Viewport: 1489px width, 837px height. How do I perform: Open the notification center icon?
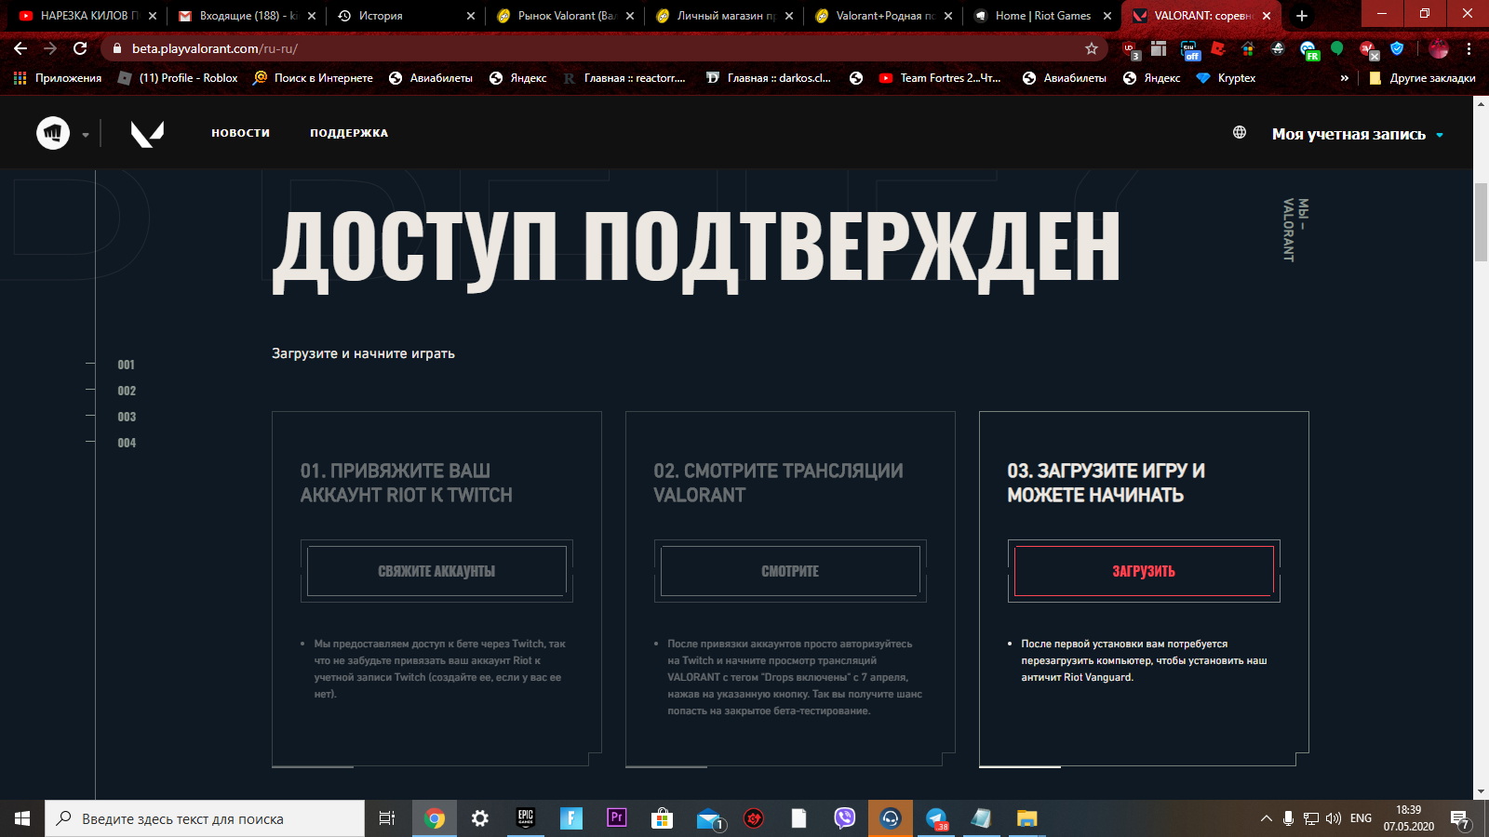click(x=1460, y=819)
